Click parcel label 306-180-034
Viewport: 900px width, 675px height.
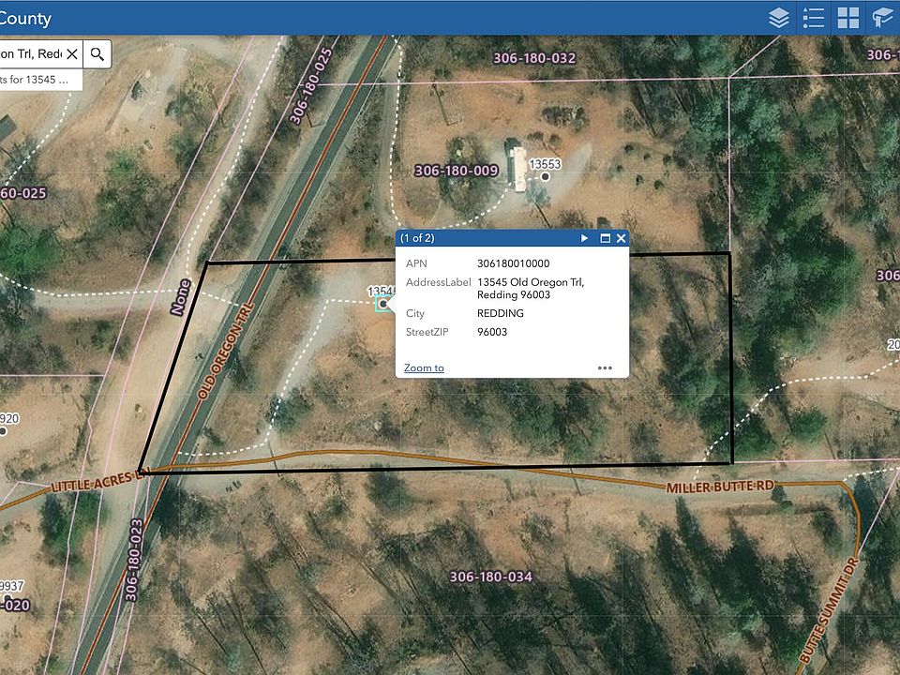click(490, 577)
